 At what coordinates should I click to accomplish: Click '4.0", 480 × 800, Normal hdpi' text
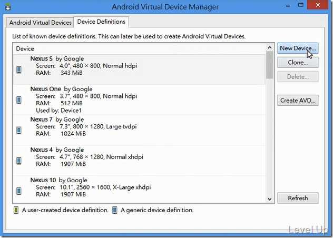point(98,66)
